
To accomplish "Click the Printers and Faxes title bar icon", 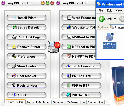I will point(99,4).
